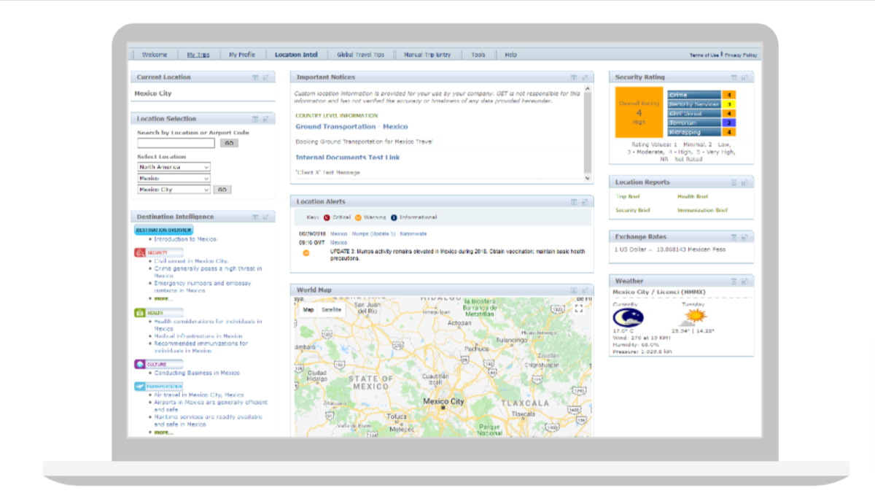Click the Culture category globe icon

[140, 364]
